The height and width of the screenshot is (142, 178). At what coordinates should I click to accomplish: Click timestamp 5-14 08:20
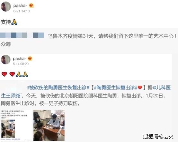(x=21, y=64)
